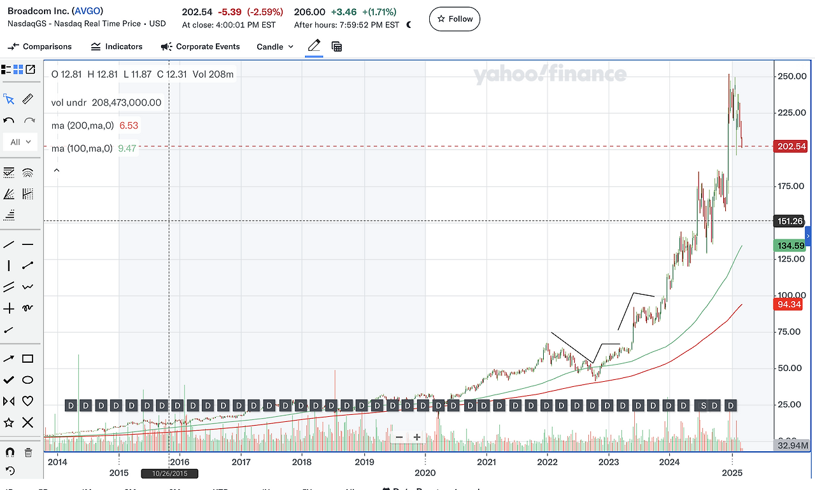
Task: Open the Candle chart type dropdown
Action: tap(275, 46)
